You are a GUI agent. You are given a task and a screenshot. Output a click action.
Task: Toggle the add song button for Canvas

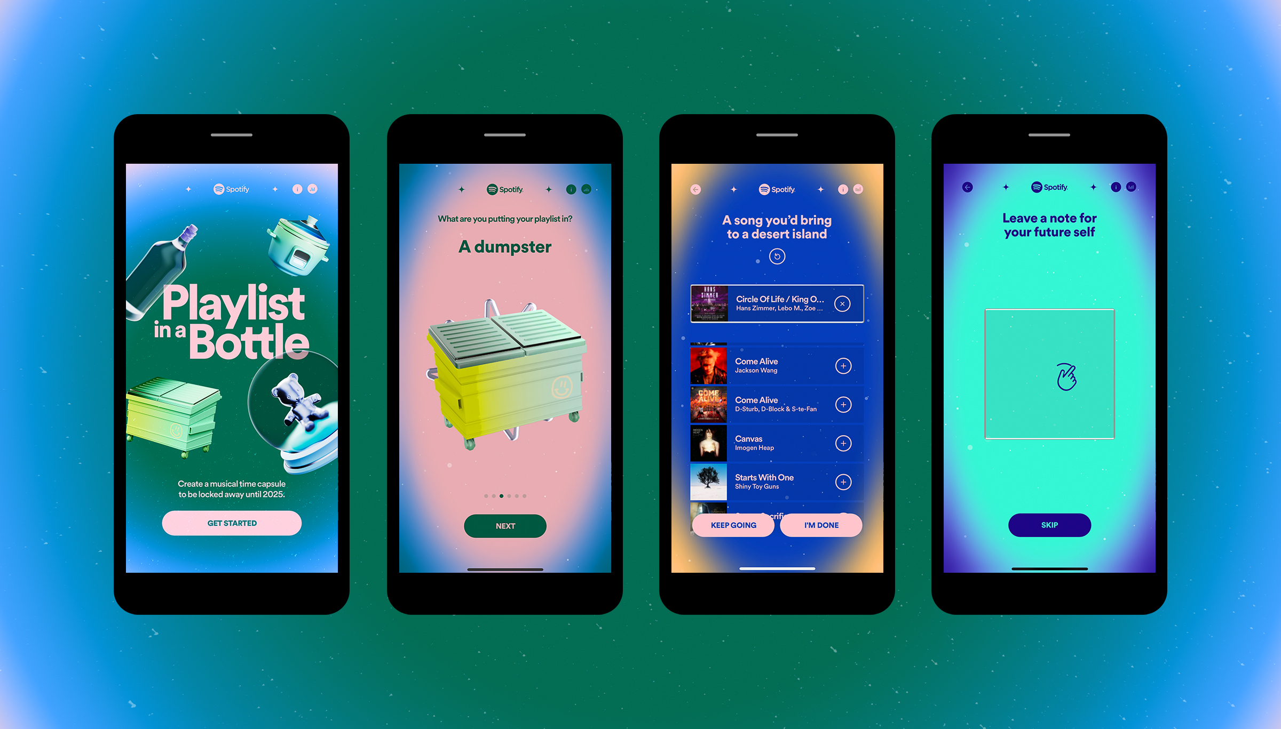[x=843, y=442]
